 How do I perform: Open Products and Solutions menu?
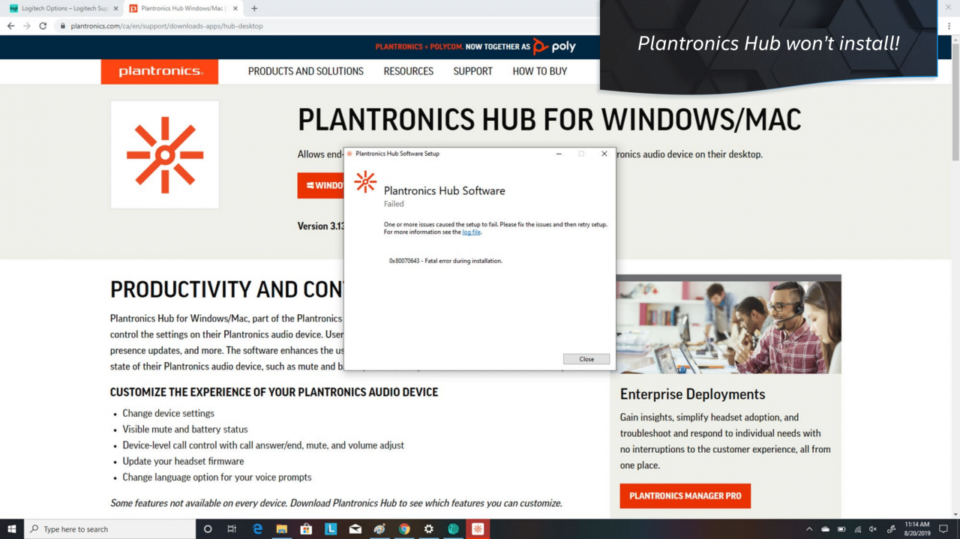[306, 71]
